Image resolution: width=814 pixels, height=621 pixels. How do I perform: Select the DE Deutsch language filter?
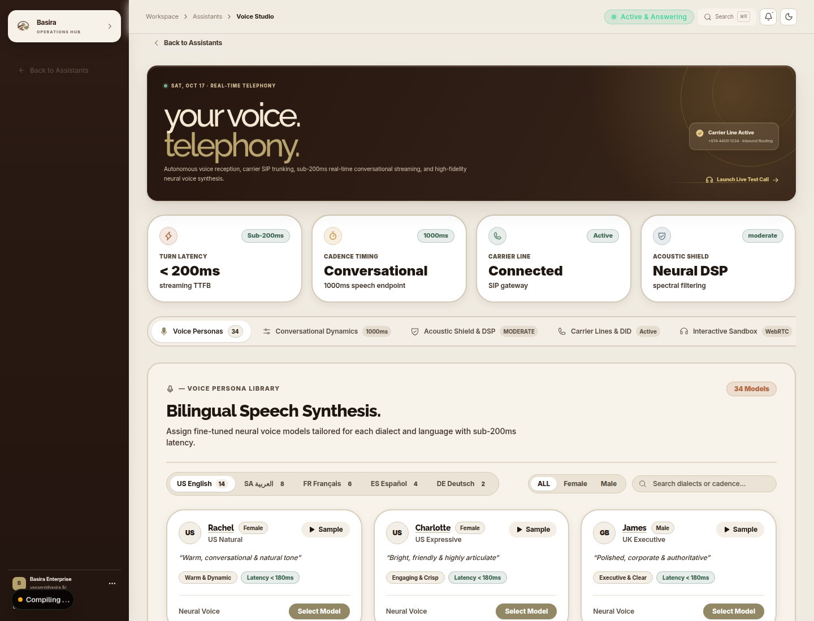coord(461,484)
